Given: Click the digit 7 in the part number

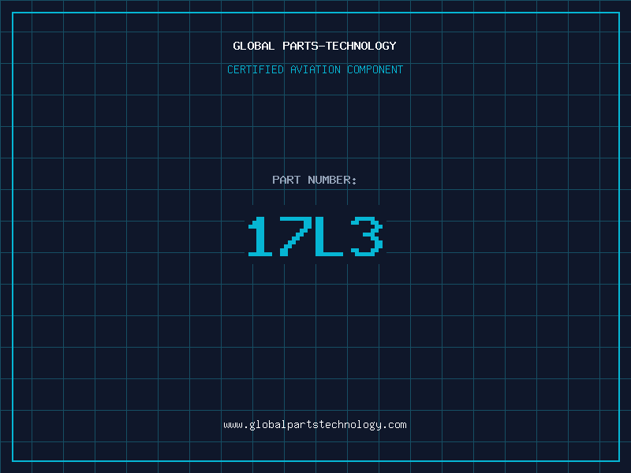Looking at the screenshot, I should [x=296, y=238].
